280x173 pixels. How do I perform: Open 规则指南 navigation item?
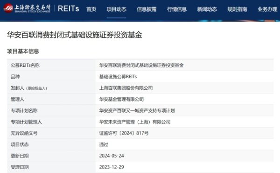pos(237,9)
